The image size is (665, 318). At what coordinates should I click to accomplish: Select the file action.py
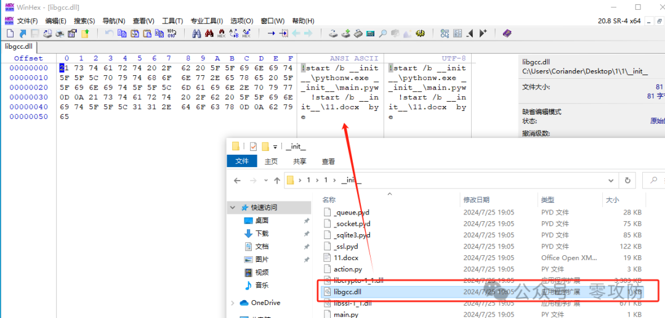[x=348, y=269]
